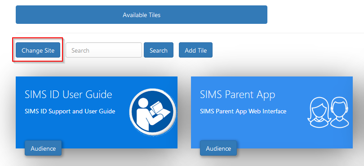Open the SIMS ID User Guide title
This screenshot has height=166, width=364.
tap(68, 94)
